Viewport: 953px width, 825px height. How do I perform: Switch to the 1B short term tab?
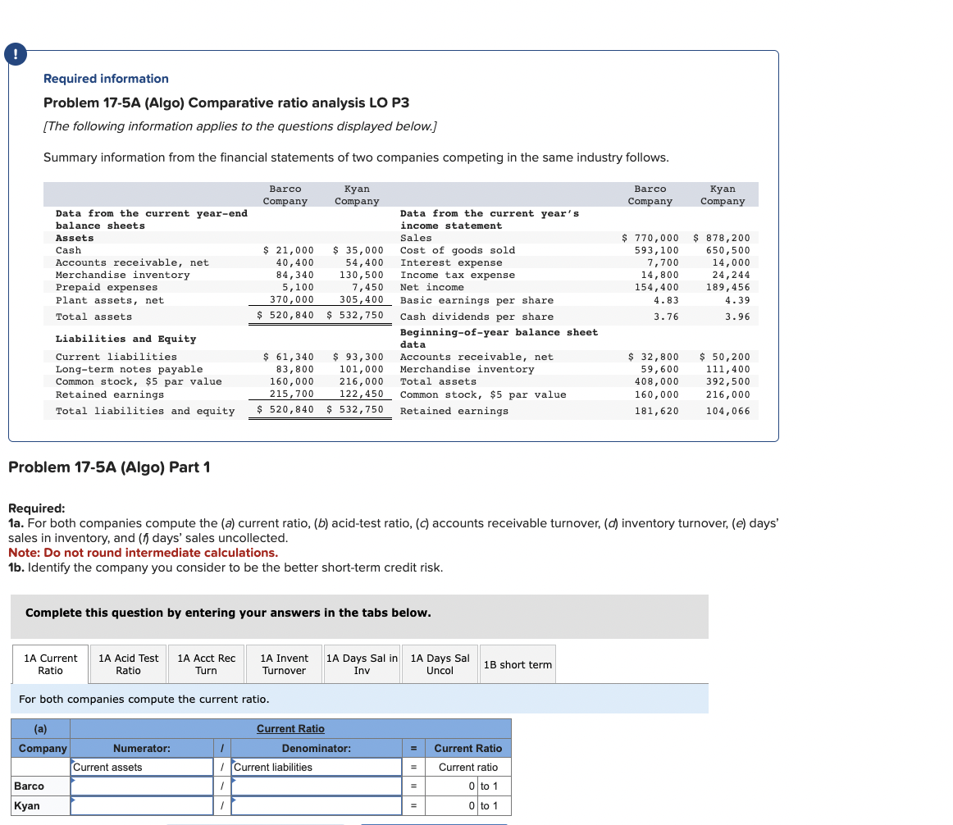[x=518, y=663]
